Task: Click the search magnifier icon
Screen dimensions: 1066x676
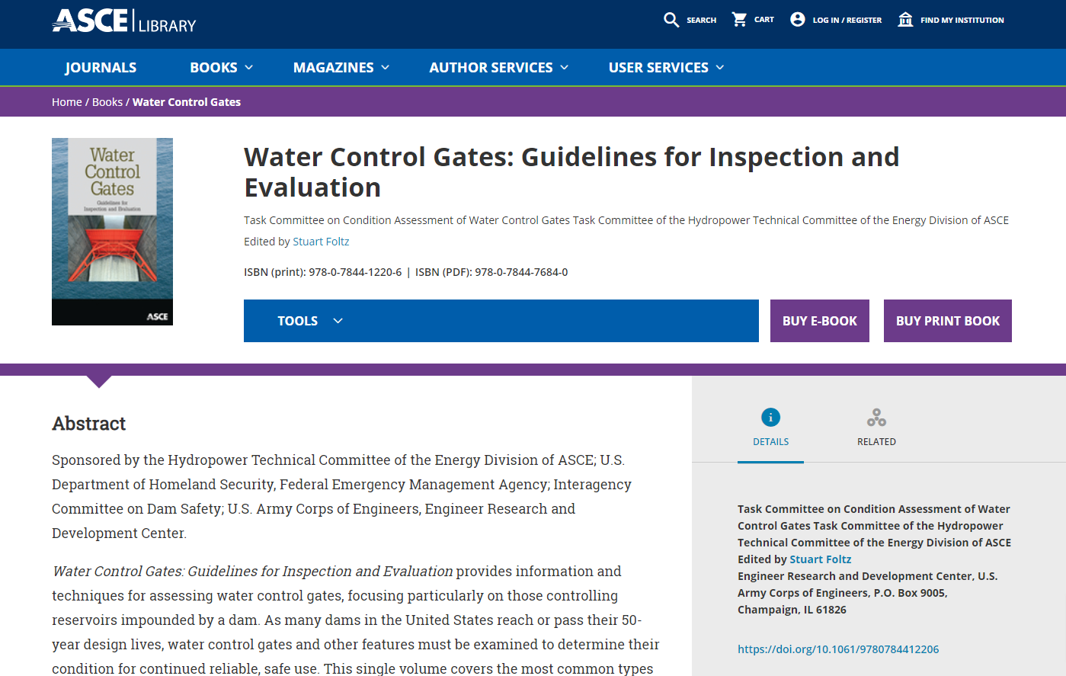Action: pyautogui.click(x=671, y=20)
